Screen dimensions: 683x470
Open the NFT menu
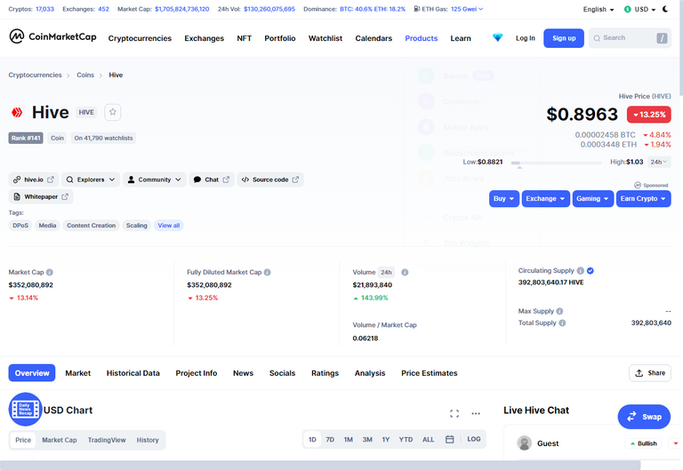pyautogui.click(x=244, y=38)
